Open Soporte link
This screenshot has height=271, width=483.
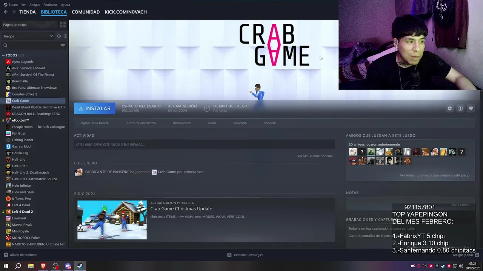click(270, 123)
